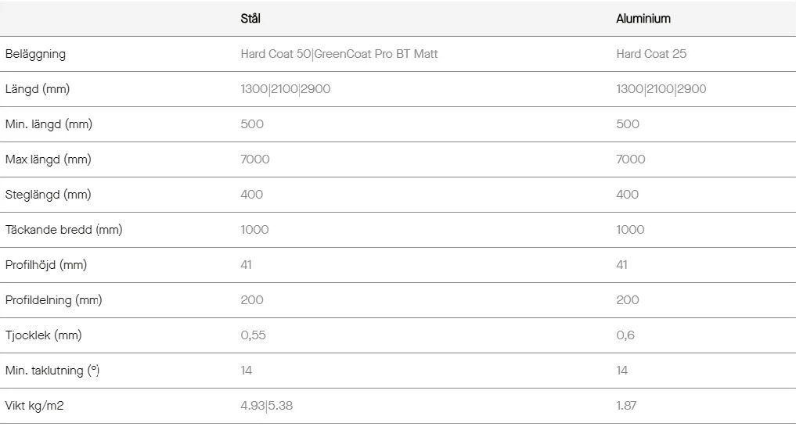Select the Beläggning row label
This screenshot has width=796, height=437.
(x=35, y=54)
